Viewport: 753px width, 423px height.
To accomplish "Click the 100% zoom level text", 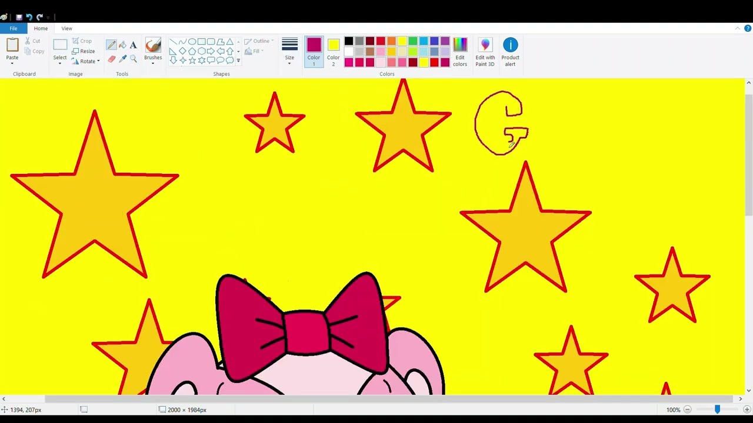I will pos(673,409).
